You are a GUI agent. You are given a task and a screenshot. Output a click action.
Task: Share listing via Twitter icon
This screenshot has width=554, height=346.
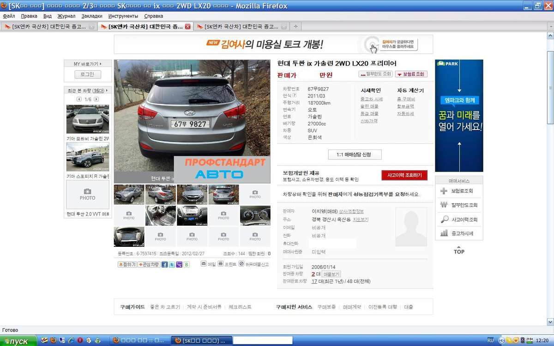172,265
